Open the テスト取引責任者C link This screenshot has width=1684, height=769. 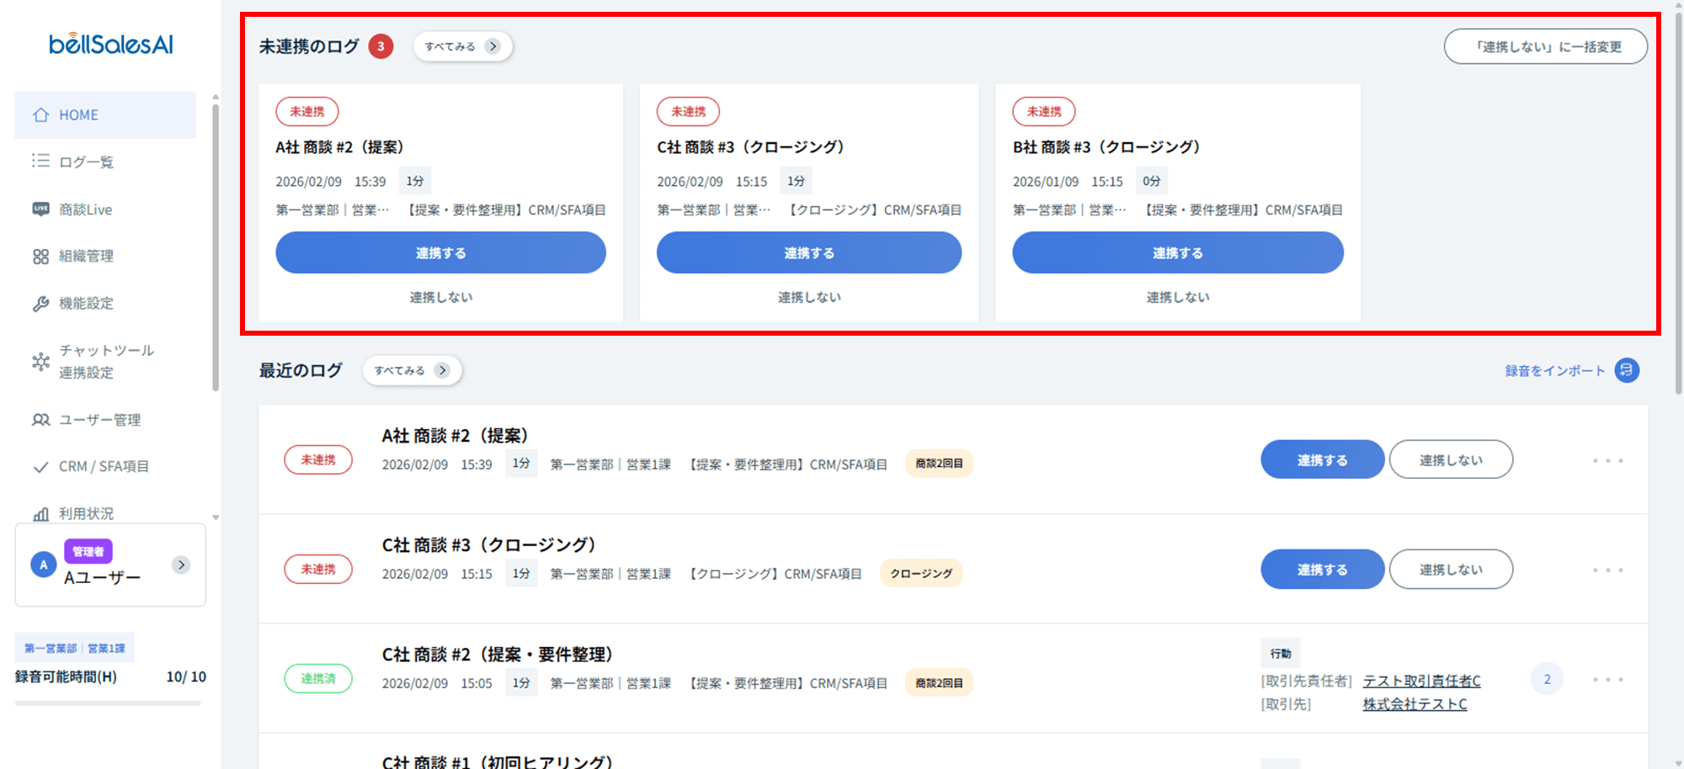tap(1421, 681)
